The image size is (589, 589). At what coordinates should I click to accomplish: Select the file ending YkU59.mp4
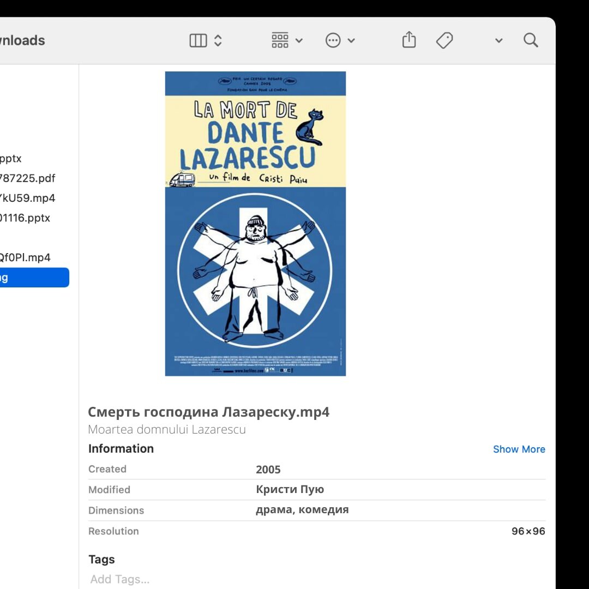27,198
